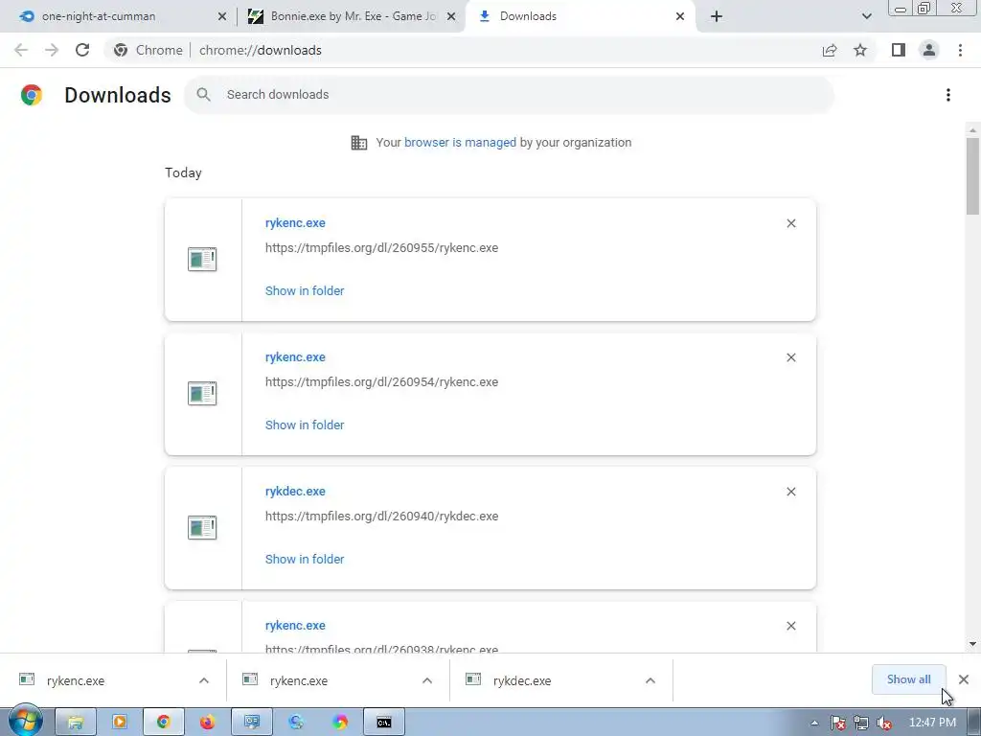The image size is (981, 736).
Task: Close the Bonnie.exe Game Jolt tab
Action: click(451, 16)
